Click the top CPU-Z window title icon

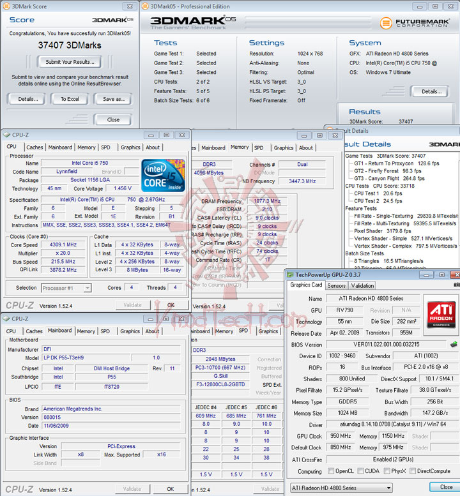click(x=6, y=135)
